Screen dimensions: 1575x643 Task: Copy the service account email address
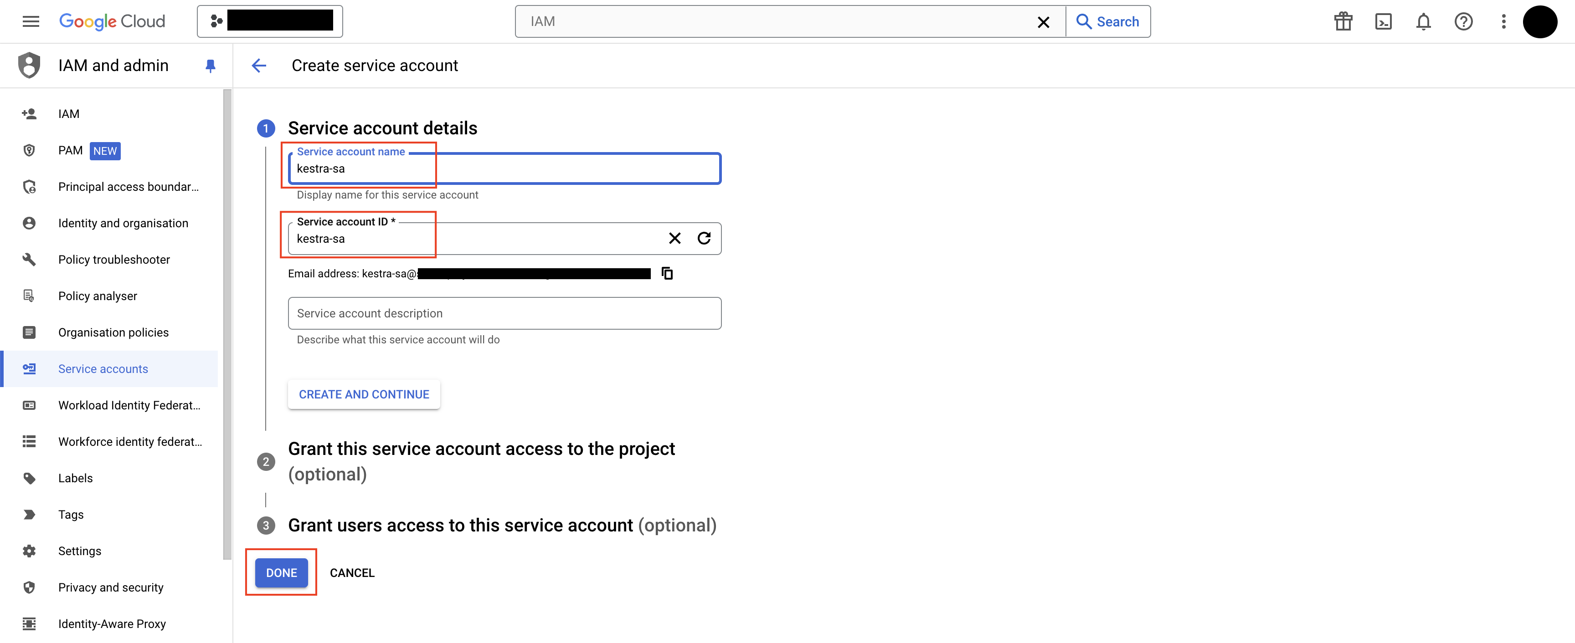coord(666,273)
